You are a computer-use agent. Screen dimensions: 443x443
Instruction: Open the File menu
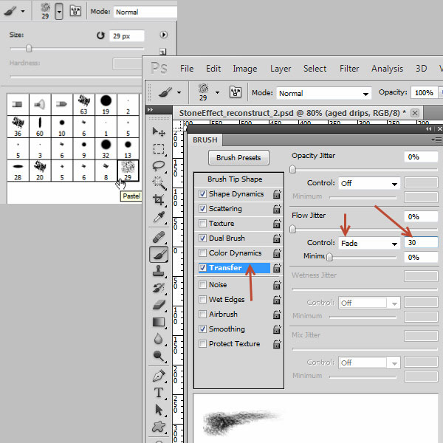(187, 69)
